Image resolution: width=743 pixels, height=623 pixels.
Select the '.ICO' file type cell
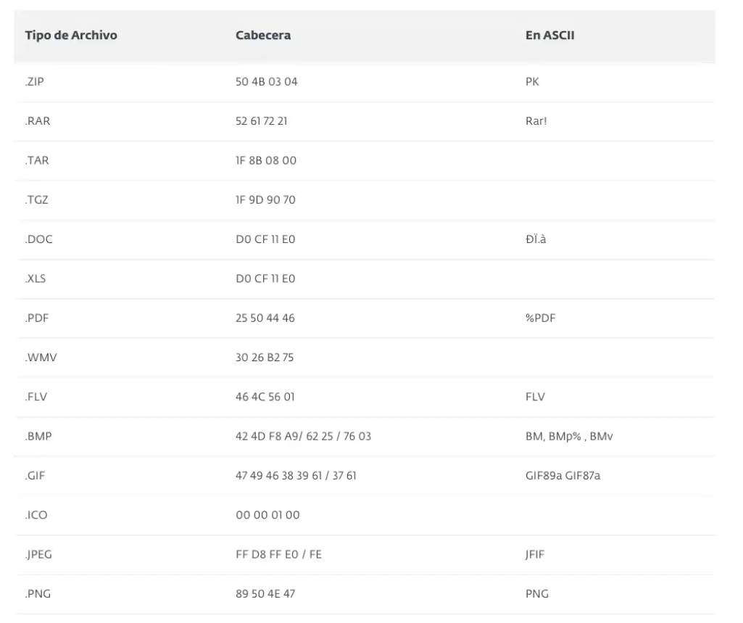[x=36, y=514]
